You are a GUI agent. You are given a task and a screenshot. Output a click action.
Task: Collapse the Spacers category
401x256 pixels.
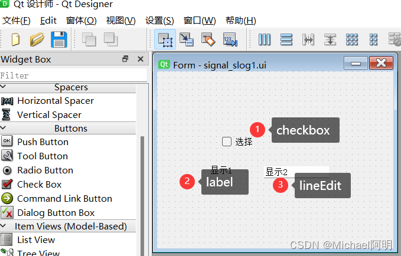(x=4, y=87)
